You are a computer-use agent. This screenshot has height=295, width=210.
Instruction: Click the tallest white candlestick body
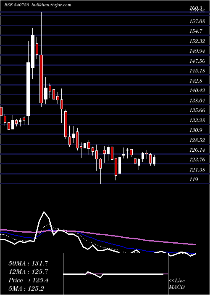tap(28, 89)
